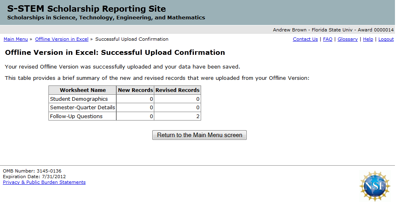The height and width of the screenshot is (208, 399).
Task: Click the table summary description sentence
Action: (157, 78)
